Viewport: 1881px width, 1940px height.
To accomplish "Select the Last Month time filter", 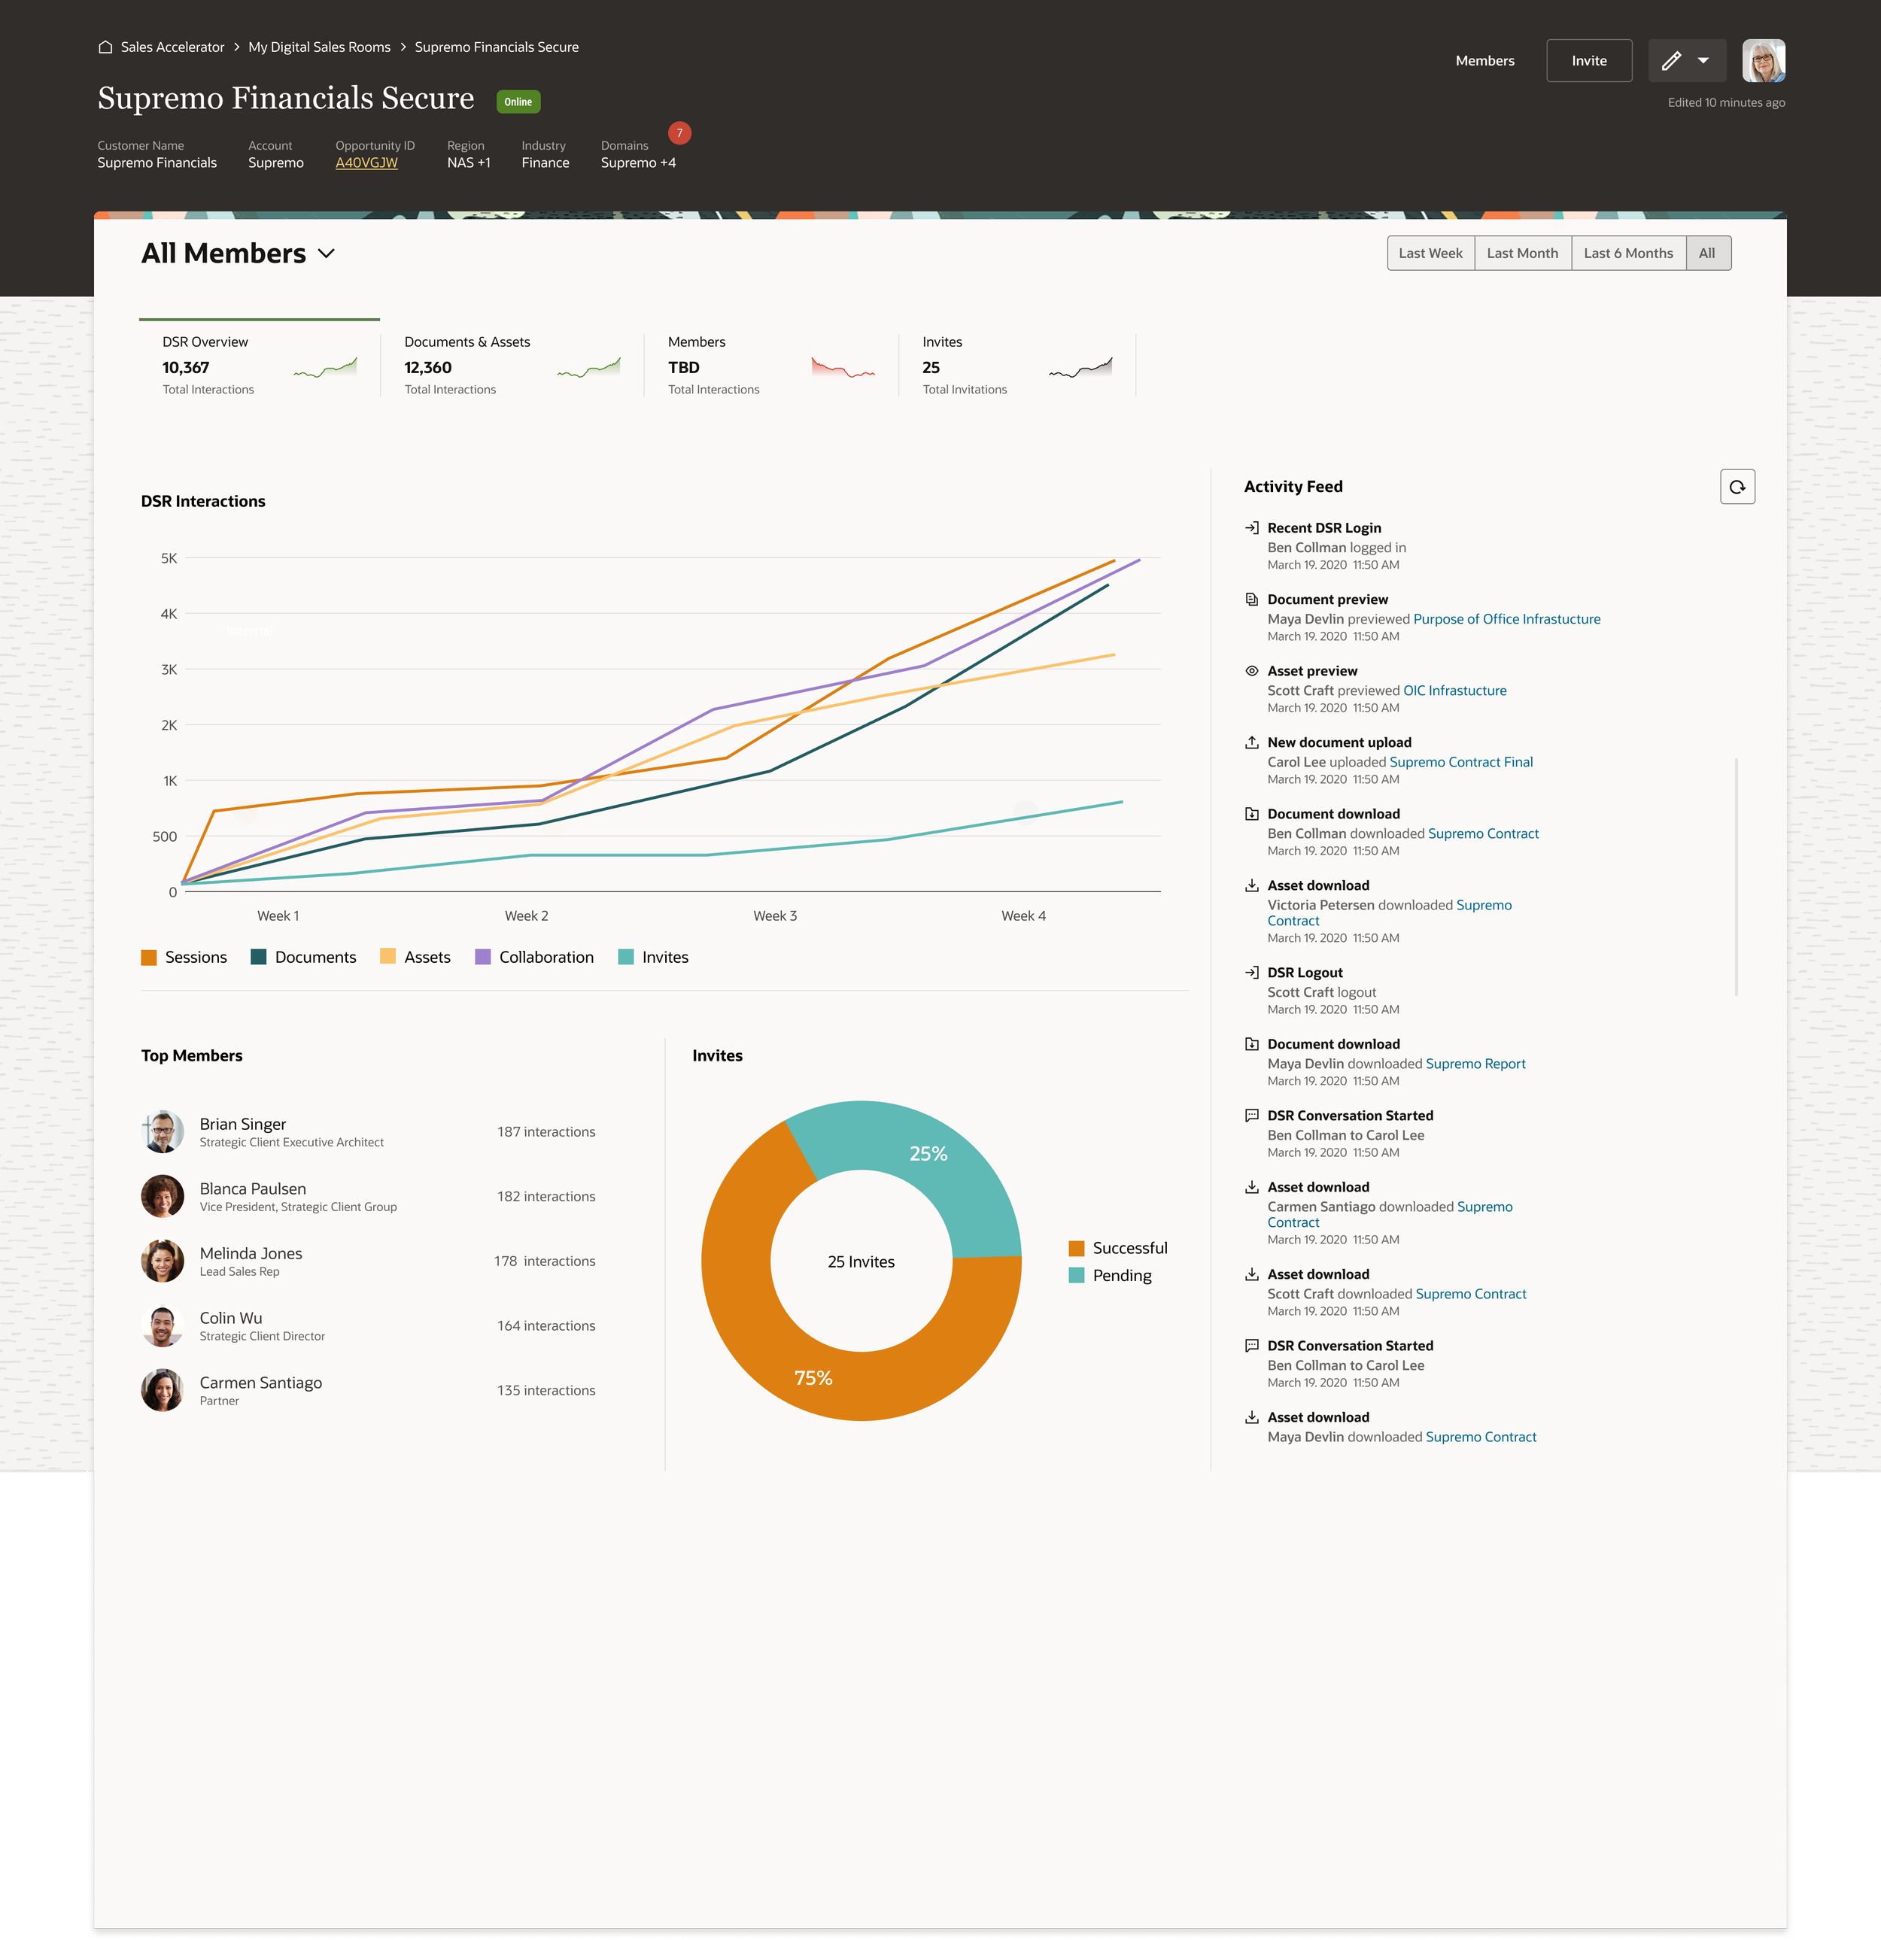I will [x=1521, y=254].
